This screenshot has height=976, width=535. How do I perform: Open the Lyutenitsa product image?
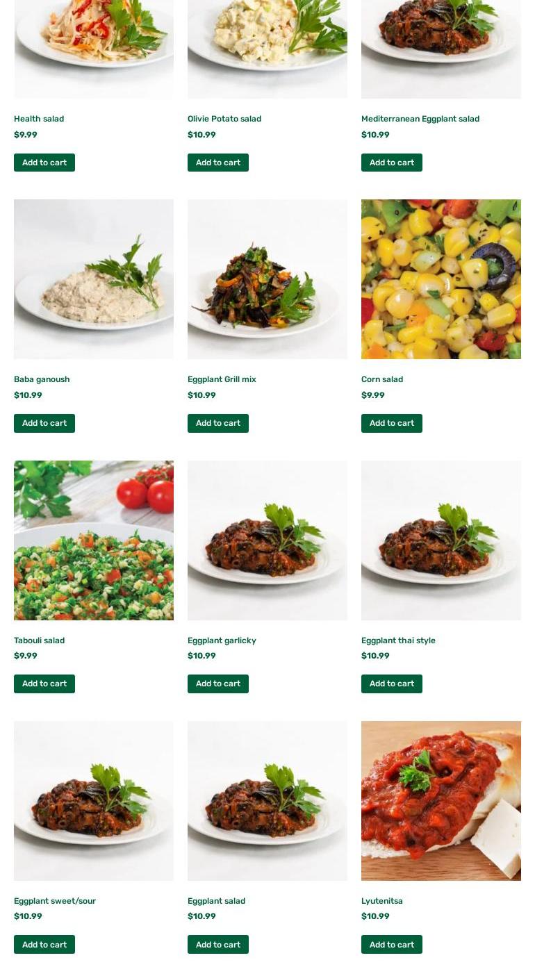pyautogui.click(x=441, y=801)
